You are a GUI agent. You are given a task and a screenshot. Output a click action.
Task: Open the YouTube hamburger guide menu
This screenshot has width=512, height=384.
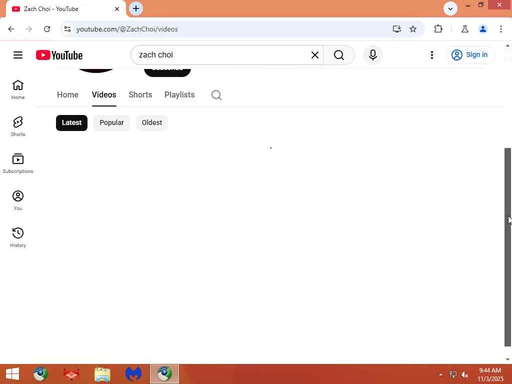18,55
